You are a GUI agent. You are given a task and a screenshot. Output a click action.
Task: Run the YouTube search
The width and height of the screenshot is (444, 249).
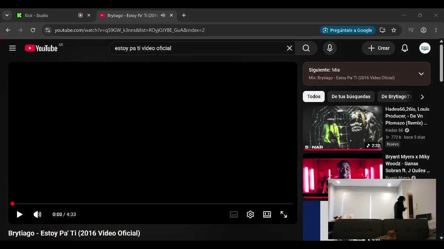(x=306, y=48)
